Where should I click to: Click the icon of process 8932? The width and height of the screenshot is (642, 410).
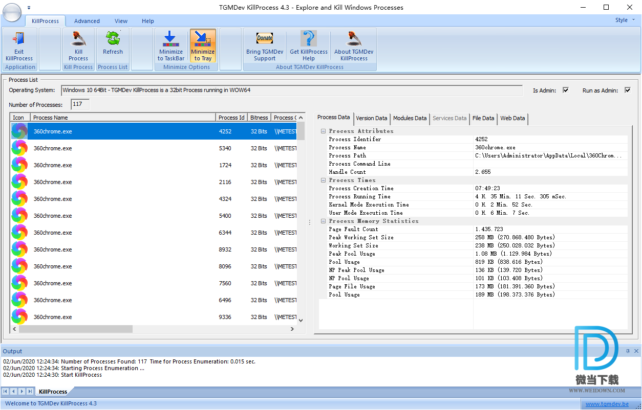pyautogui.click(x=19, y=249)
